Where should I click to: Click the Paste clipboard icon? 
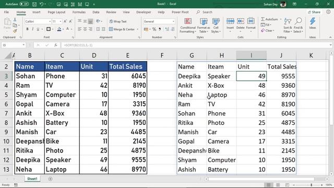point(7,22)
